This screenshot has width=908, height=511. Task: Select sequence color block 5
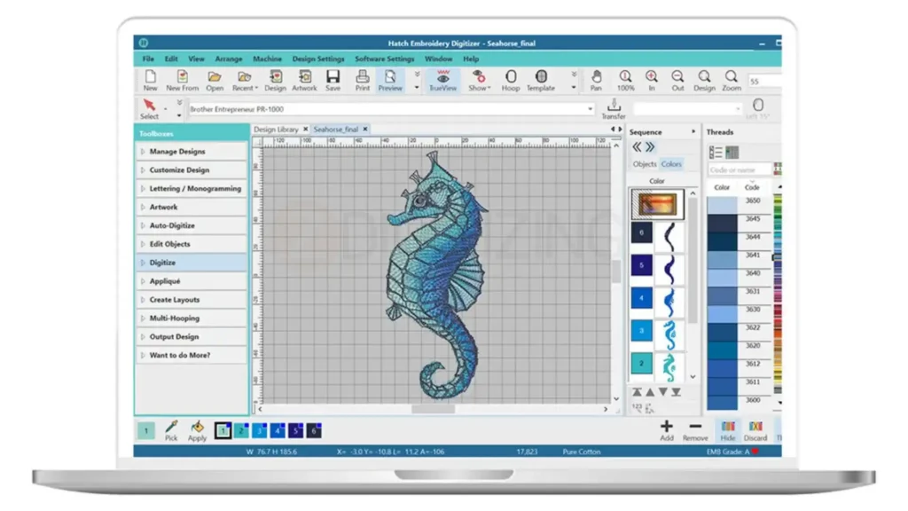(641, 265)
